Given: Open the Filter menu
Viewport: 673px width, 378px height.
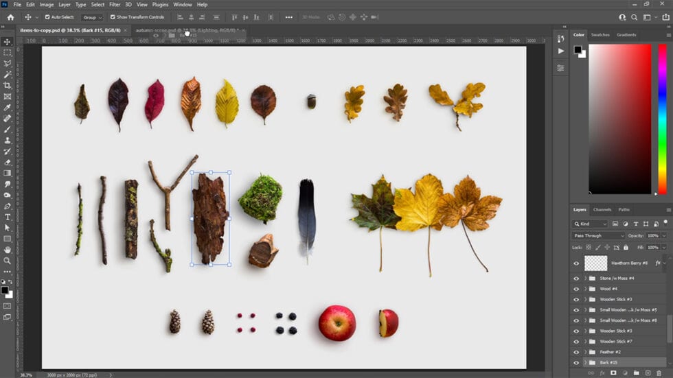Looking at the screenshot, I should [x=115, y=5].
